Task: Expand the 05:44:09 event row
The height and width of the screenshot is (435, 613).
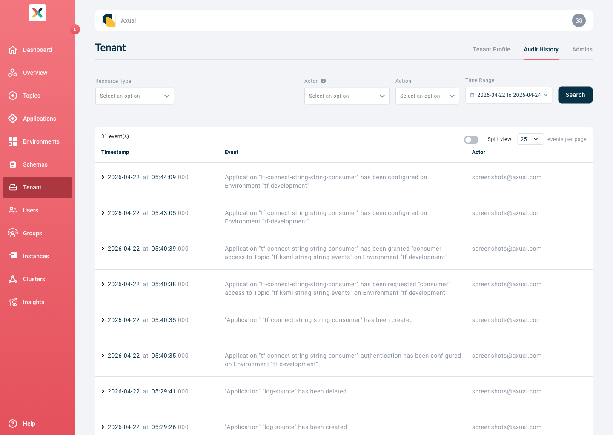Action: 103,177
